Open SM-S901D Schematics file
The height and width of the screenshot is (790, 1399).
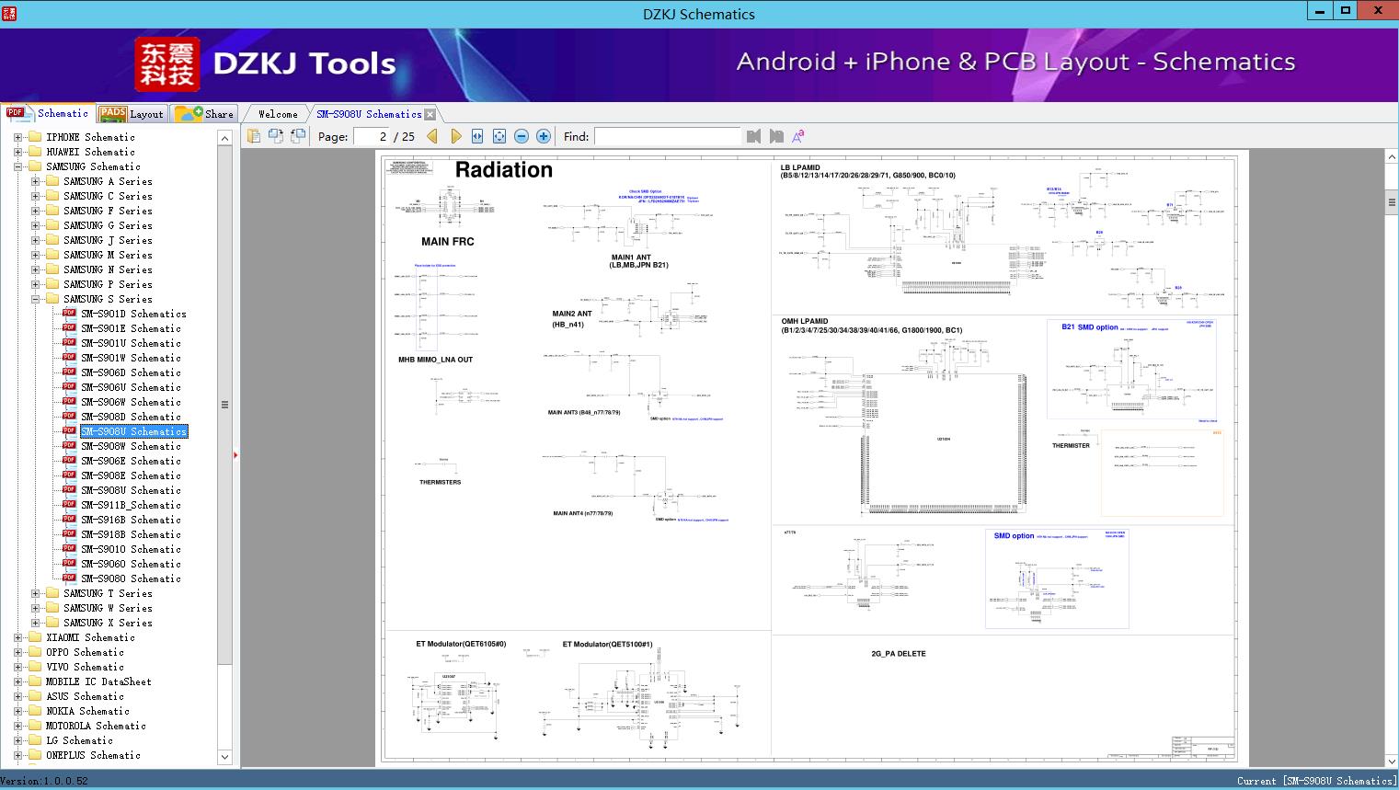[132, 314]
